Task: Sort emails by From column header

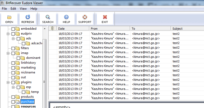Action: pos(110,28)
